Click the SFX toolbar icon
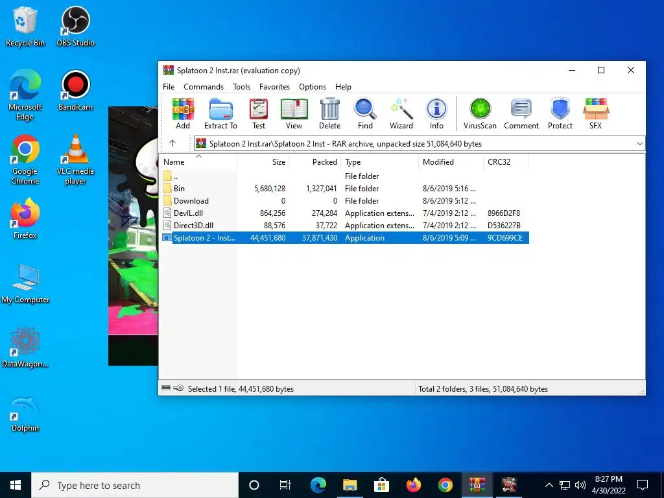Image resolution: width=664 pixels, height=498 pixels. point(596,113)
